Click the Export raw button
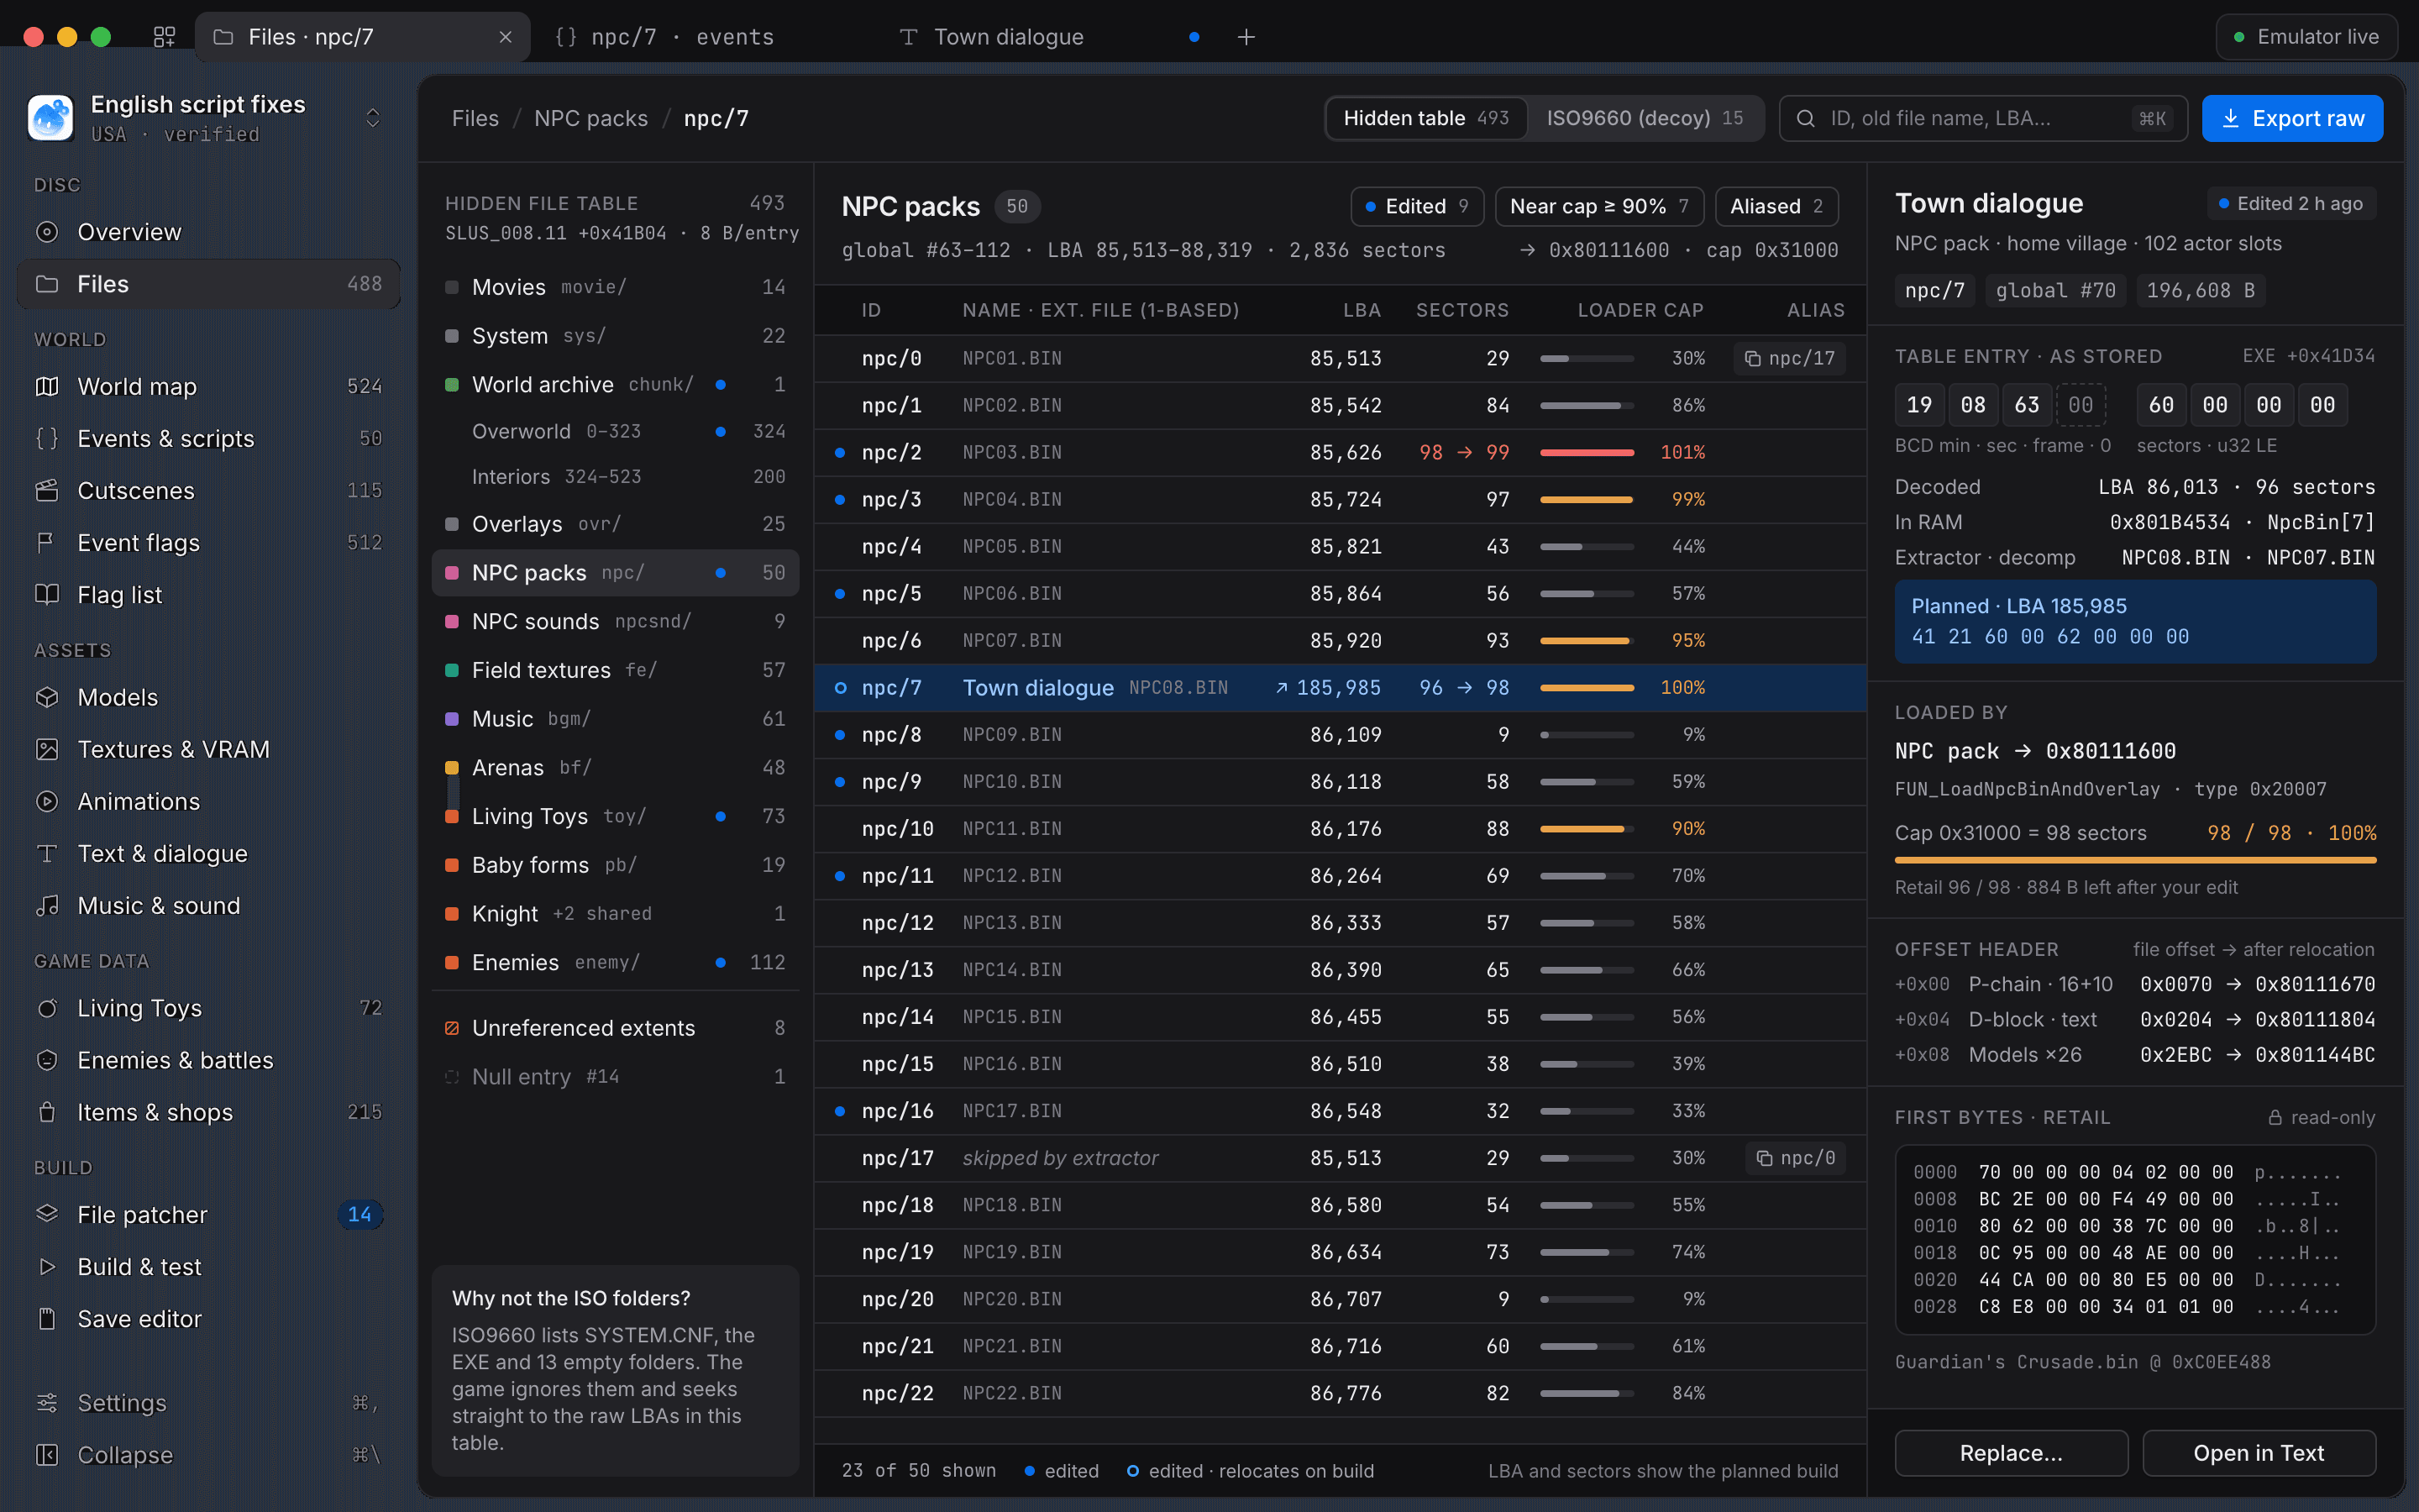2419x1512 pixels. [2292, 118]
